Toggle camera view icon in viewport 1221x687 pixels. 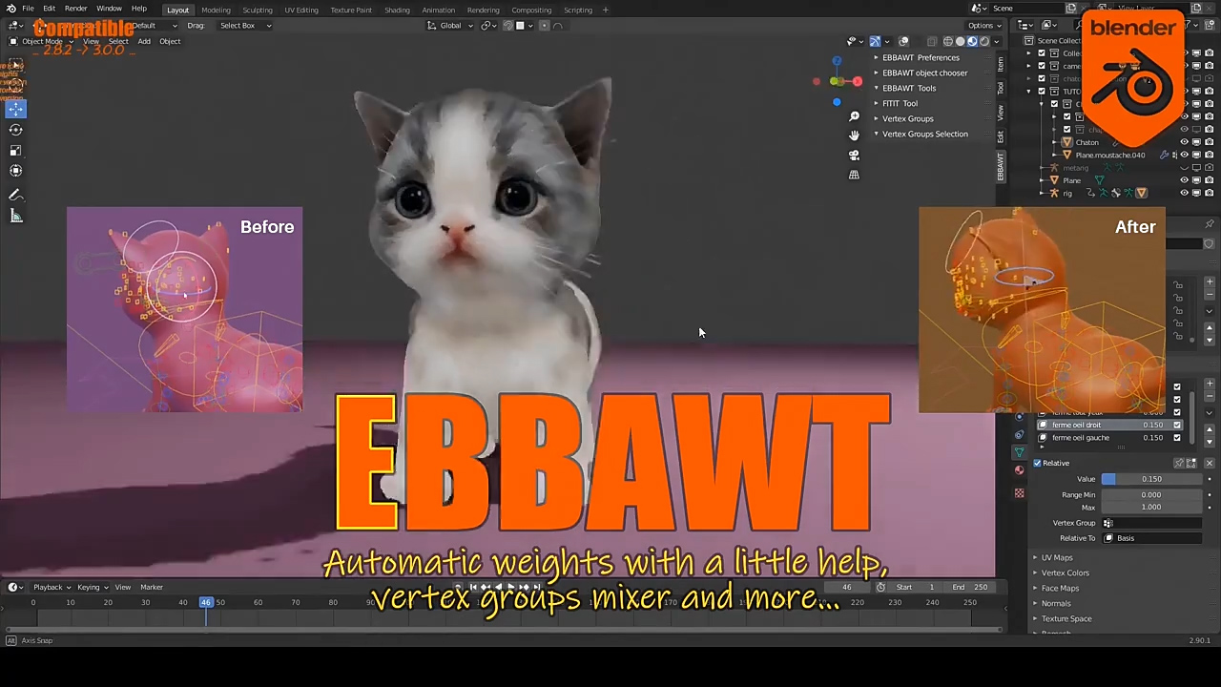click(854, 155)
